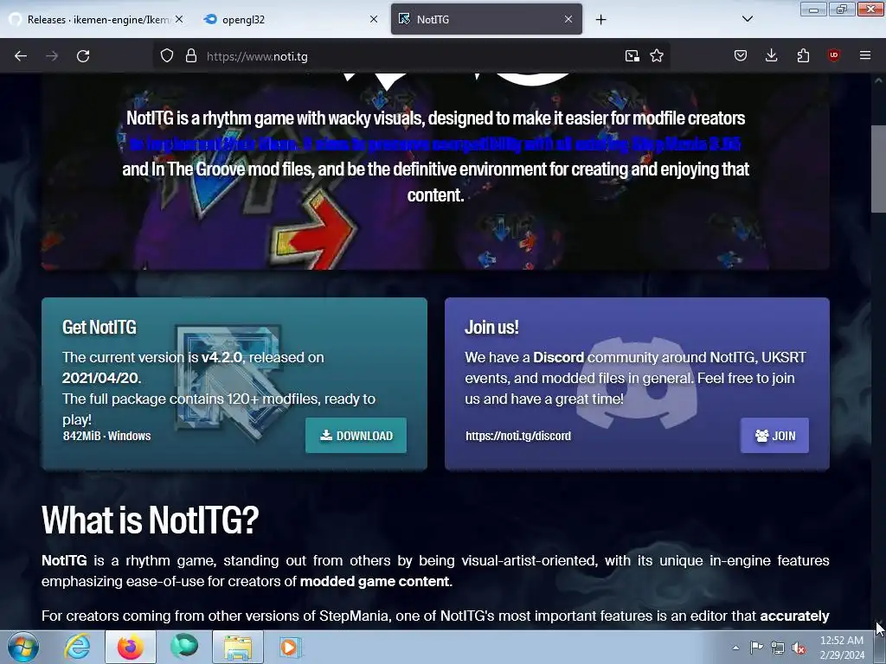
Task: Open the tracking protection shield icon
Action: (167, 56)
